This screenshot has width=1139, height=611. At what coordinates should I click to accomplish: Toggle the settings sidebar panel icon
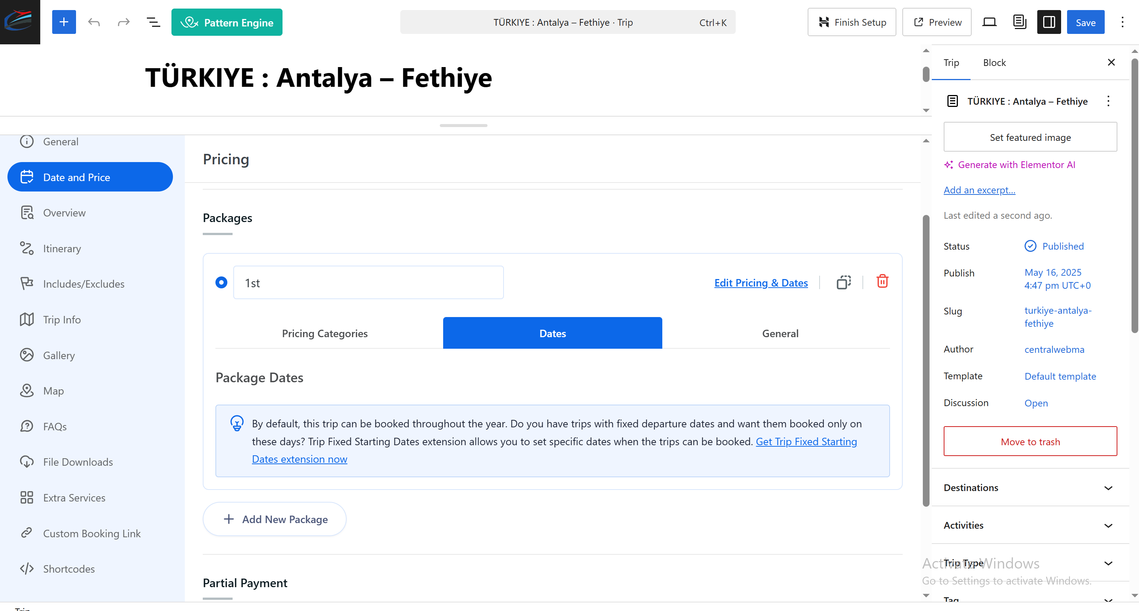coord(1049,22)
